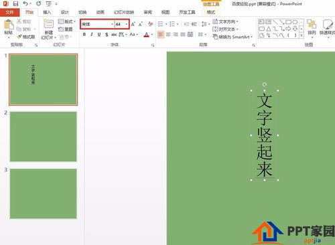
Task: Switch to the Insert ribbon tab
Action: (47, 12)
